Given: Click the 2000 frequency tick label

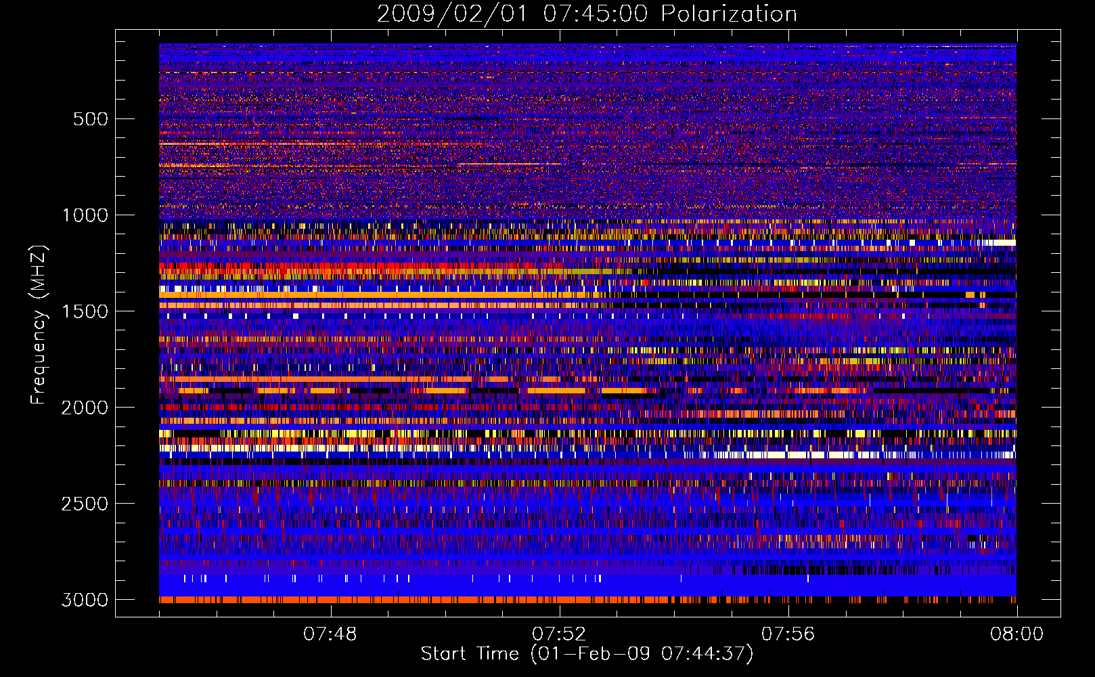Looking at the screenshot, I should point(85,408).
